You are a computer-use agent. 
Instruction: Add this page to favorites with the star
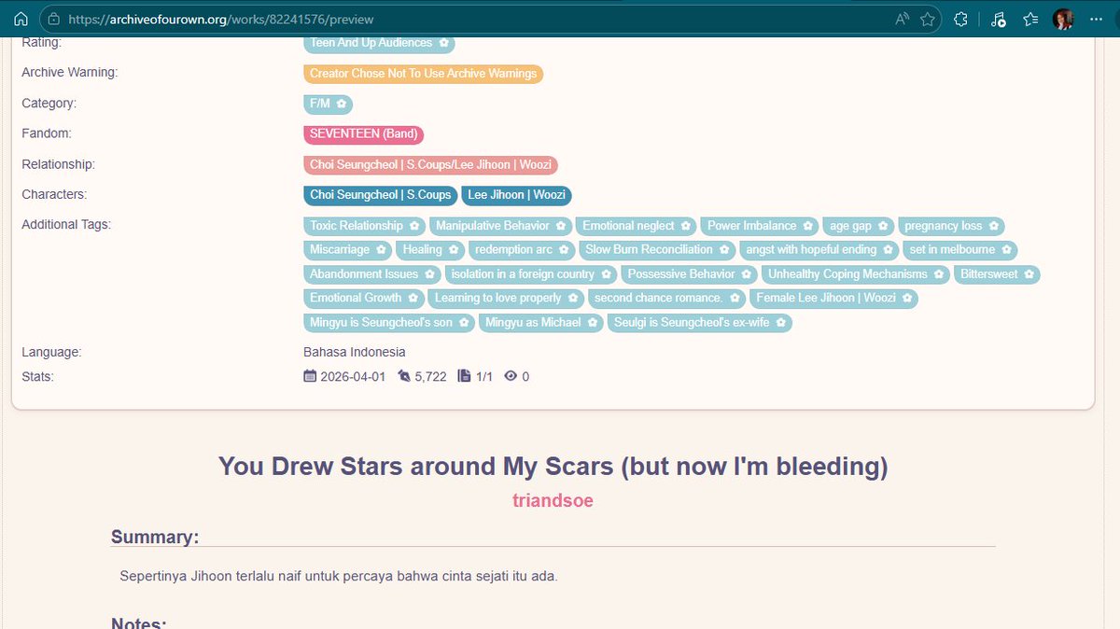pos(928,19)
